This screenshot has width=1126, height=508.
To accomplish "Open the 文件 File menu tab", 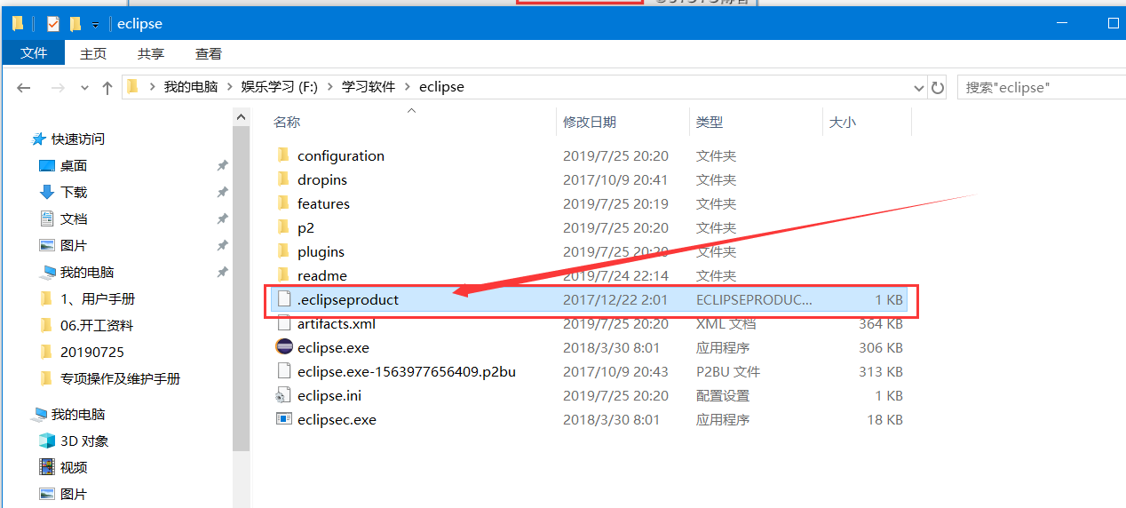I will (x=34, y=53).
